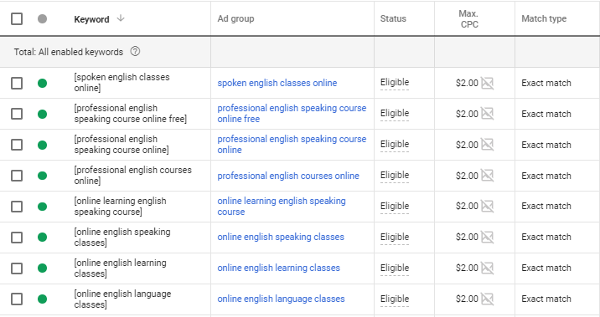This screenshot has width=600, height=317.
Task: Toggle green status dot for spoken english classes online
Action: (x=43, y=83)
